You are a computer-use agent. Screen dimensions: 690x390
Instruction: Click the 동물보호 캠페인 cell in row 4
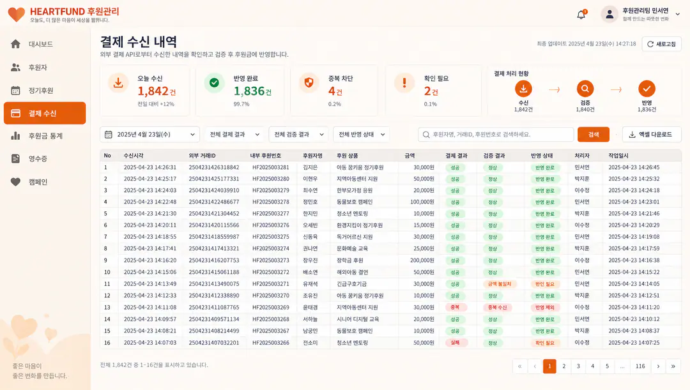(x=355, y=202)
